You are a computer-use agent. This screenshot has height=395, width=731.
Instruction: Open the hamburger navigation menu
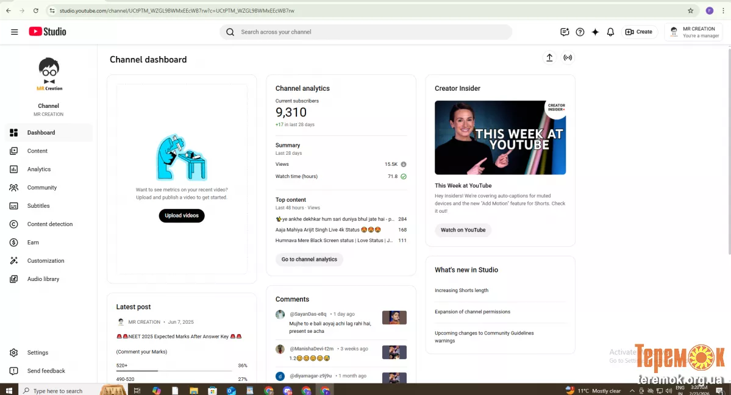pyautogui.click(x=14, y=32)
